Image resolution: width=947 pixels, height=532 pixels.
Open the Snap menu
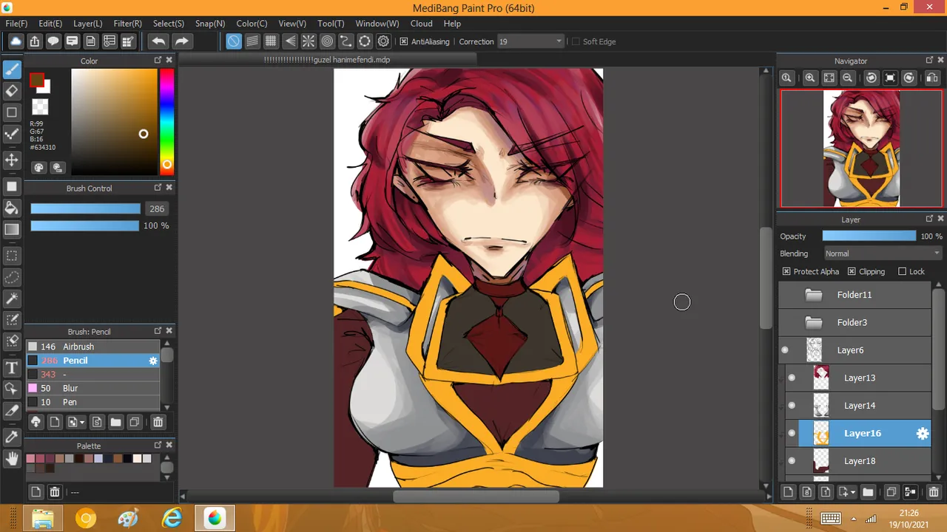210,24
